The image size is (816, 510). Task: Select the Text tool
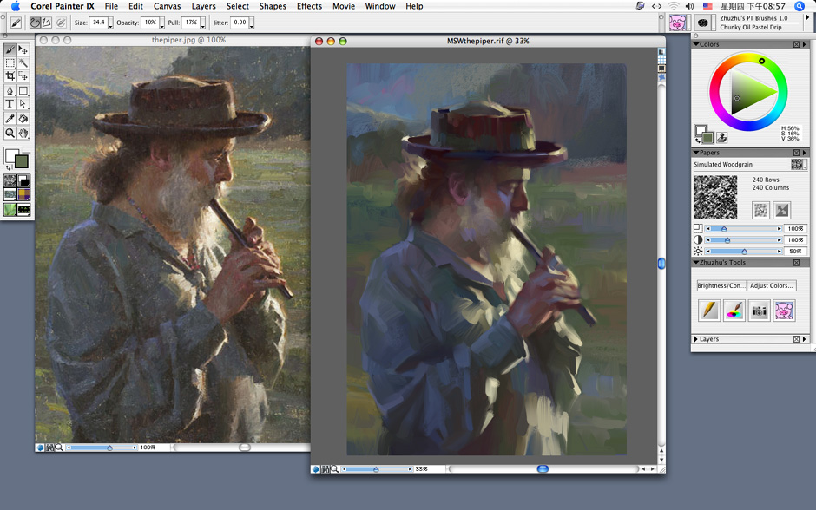tap(10, 103)
